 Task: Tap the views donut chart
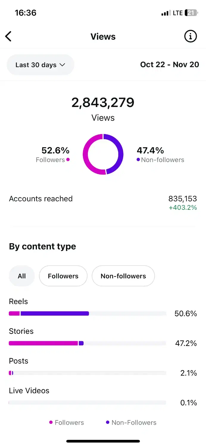pyautogui.click(x=103, y=154)
